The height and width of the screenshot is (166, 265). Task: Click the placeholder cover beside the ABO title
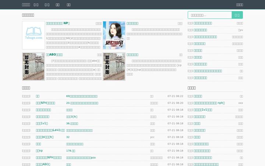click(x=33, y=66)
